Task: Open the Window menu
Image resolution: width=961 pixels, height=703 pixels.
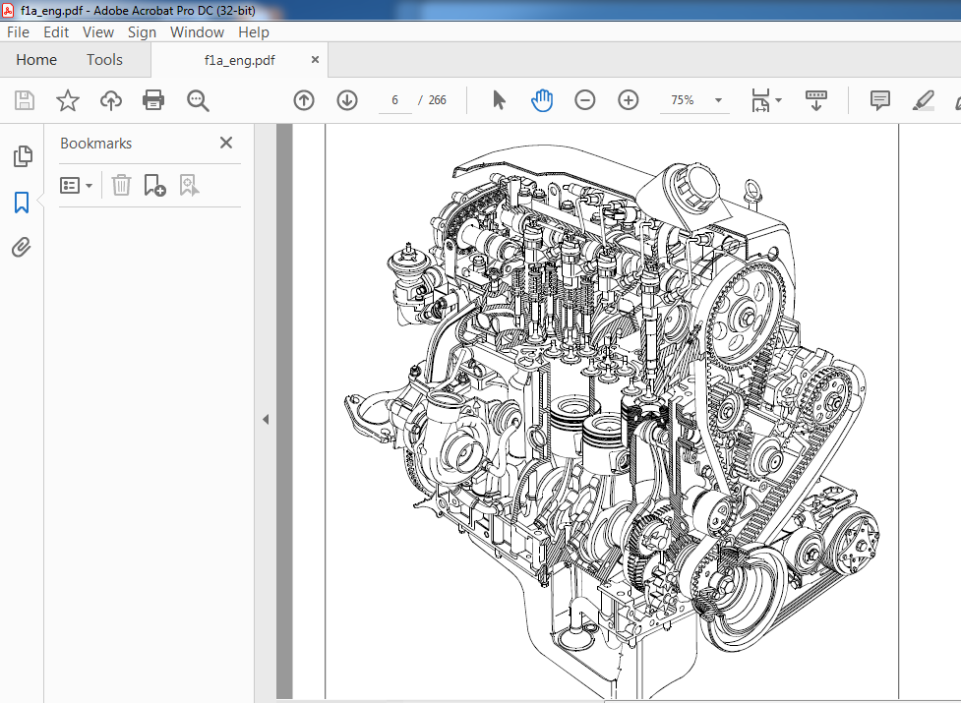Action: point(197,32)
